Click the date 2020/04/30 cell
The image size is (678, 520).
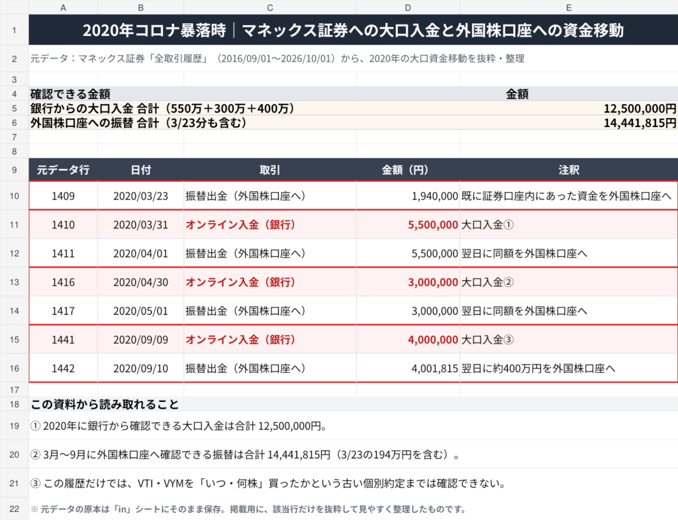point(140,282)
